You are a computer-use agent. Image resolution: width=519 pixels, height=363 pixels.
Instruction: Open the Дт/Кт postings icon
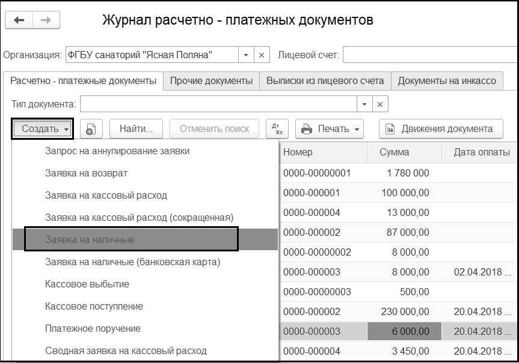coord(277,129)
